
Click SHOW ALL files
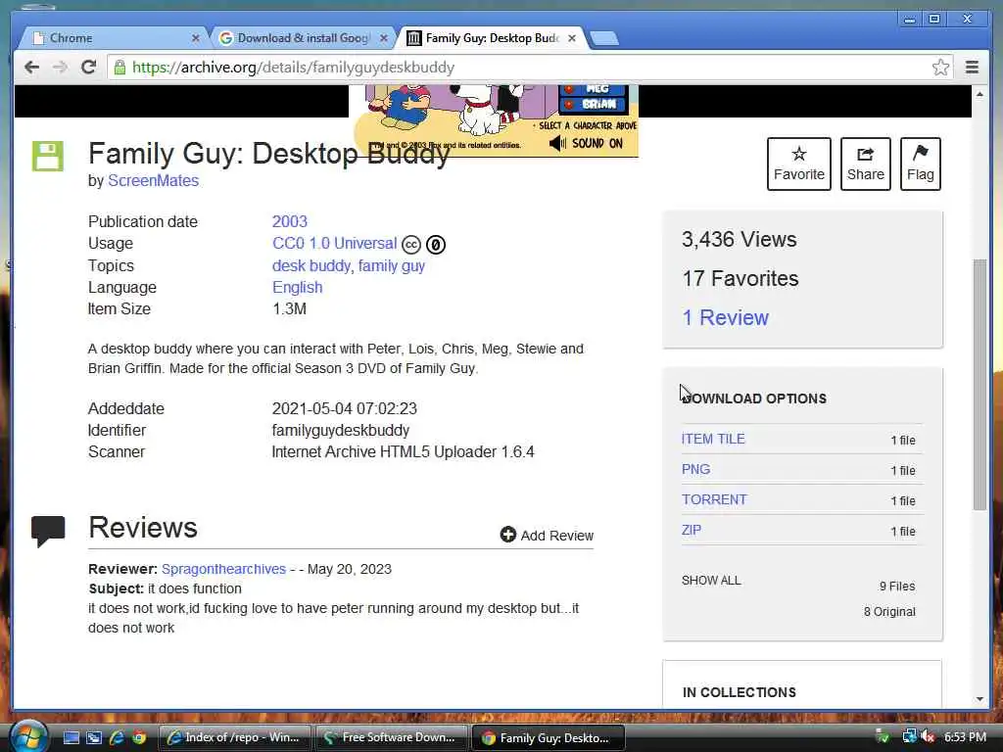tap(711, 581)
